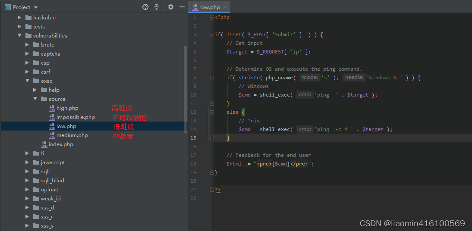
Task: Open the Project view dropdown
Action: tap(36, 7)
